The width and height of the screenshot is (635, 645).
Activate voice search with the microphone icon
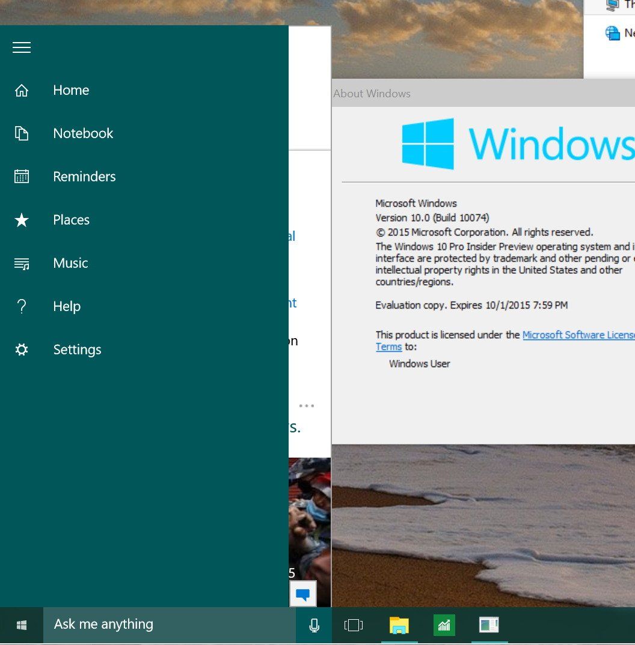[313, 625]
